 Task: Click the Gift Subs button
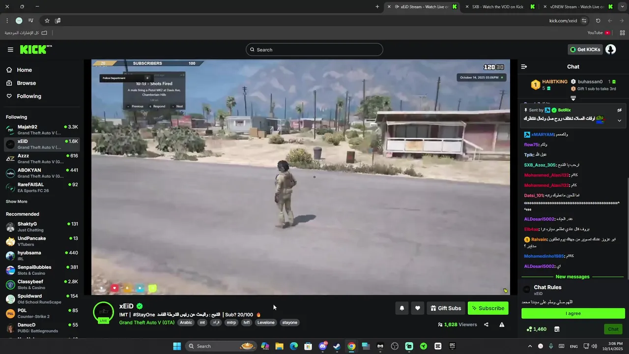point(446,308)
